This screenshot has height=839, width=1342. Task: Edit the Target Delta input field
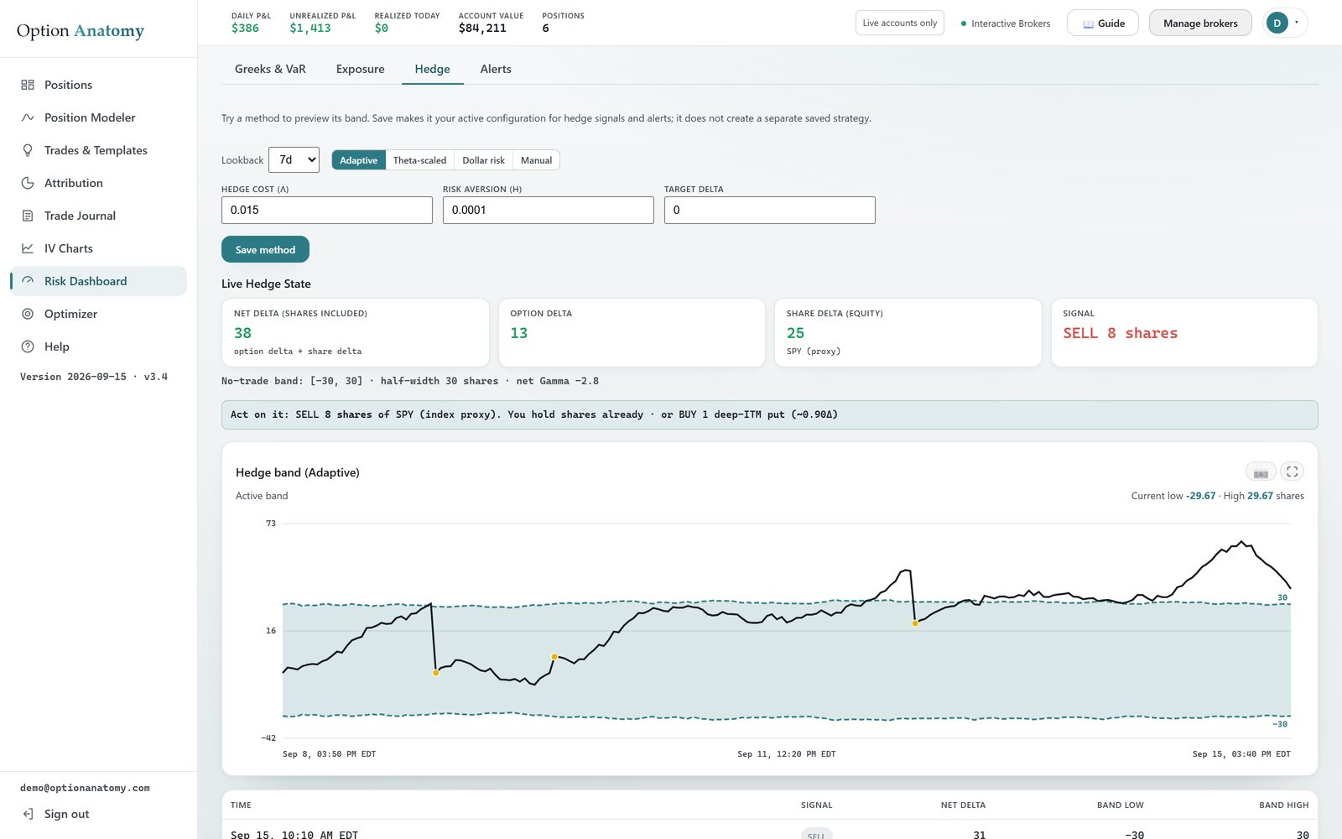coord(770,210)
